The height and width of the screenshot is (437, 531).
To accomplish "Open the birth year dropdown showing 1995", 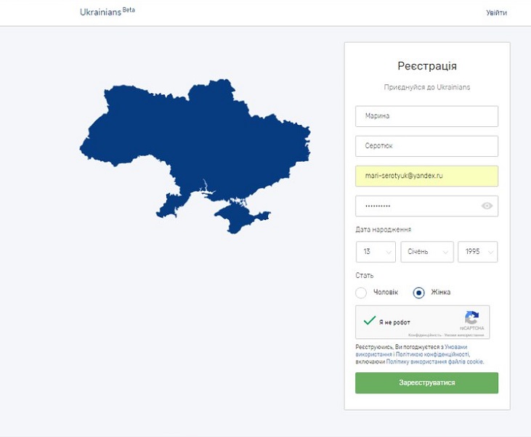I will 477,252.
